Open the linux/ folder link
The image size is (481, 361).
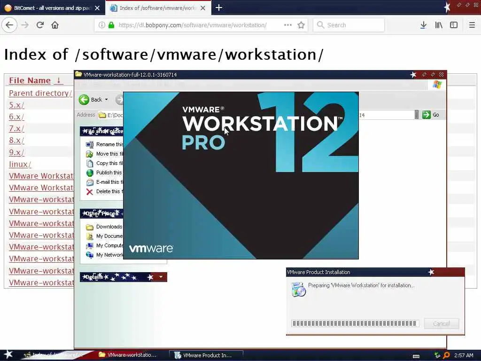coord(20,164)
